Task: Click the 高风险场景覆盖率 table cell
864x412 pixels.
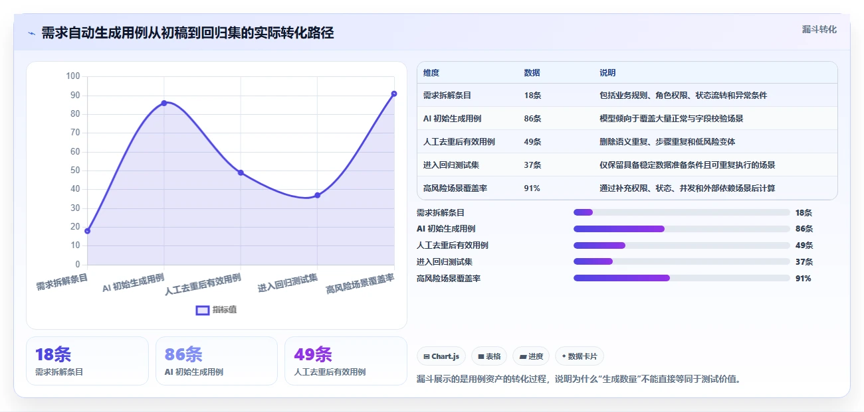Action: (x=455, y=188)
